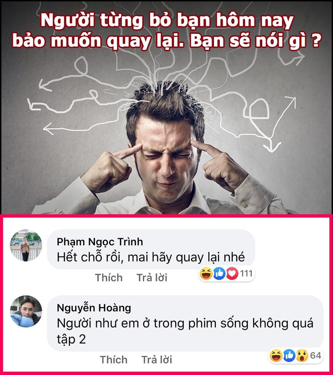Click the Like thumb icon beside 64
The height and width of the screenshot is (375, 333).
pos(289,355)
